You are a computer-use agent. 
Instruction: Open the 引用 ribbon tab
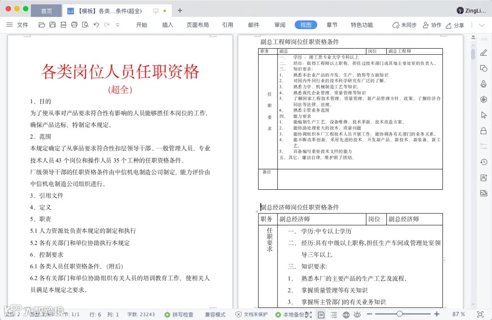coord(227,25)
